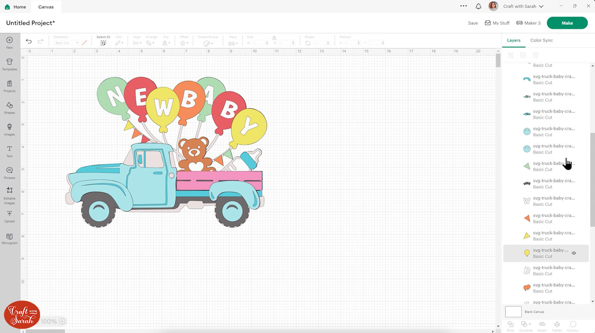This screenshot has height=333, width=595.
Task: Click the Attach tool
Action: point(542,326)
